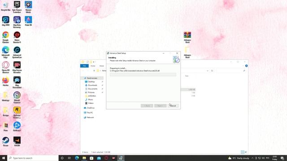Click the Up arrow in File Explorer
Image resolution: width=287 pixels, height=161 pixels.
pos(94,71)
